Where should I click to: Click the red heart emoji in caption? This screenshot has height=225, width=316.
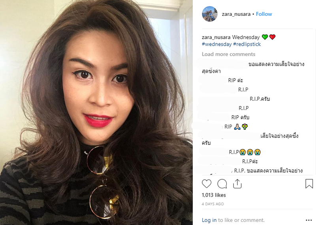272,37
